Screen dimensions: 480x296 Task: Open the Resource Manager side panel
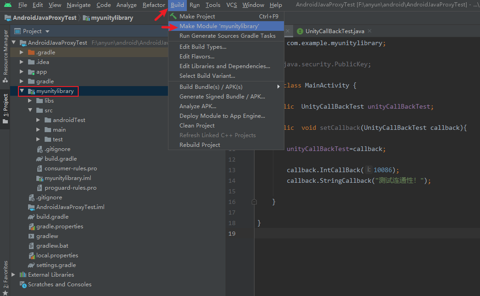click(5, 56)
